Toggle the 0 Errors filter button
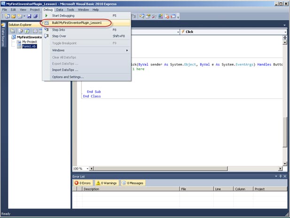 pos(83,183)
